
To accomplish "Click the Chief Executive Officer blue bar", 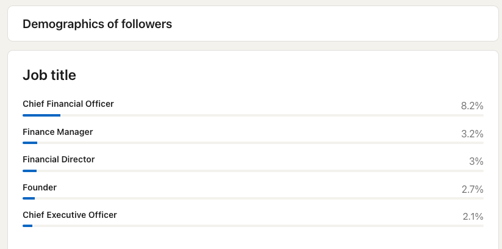I will coord(27,226).
